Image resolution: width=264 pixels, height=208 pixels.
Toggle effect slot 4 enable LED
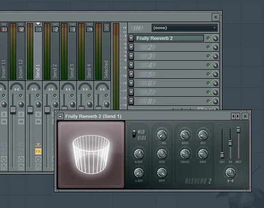[208, 65]
